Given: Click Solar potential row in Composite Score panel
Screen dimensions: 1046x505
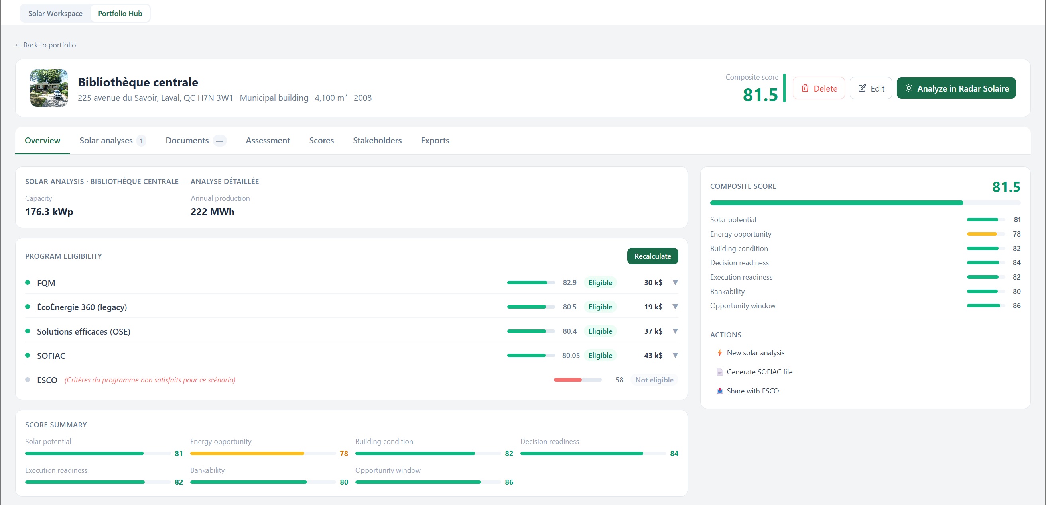Looking at the screenshot, I should coord(865,219).
